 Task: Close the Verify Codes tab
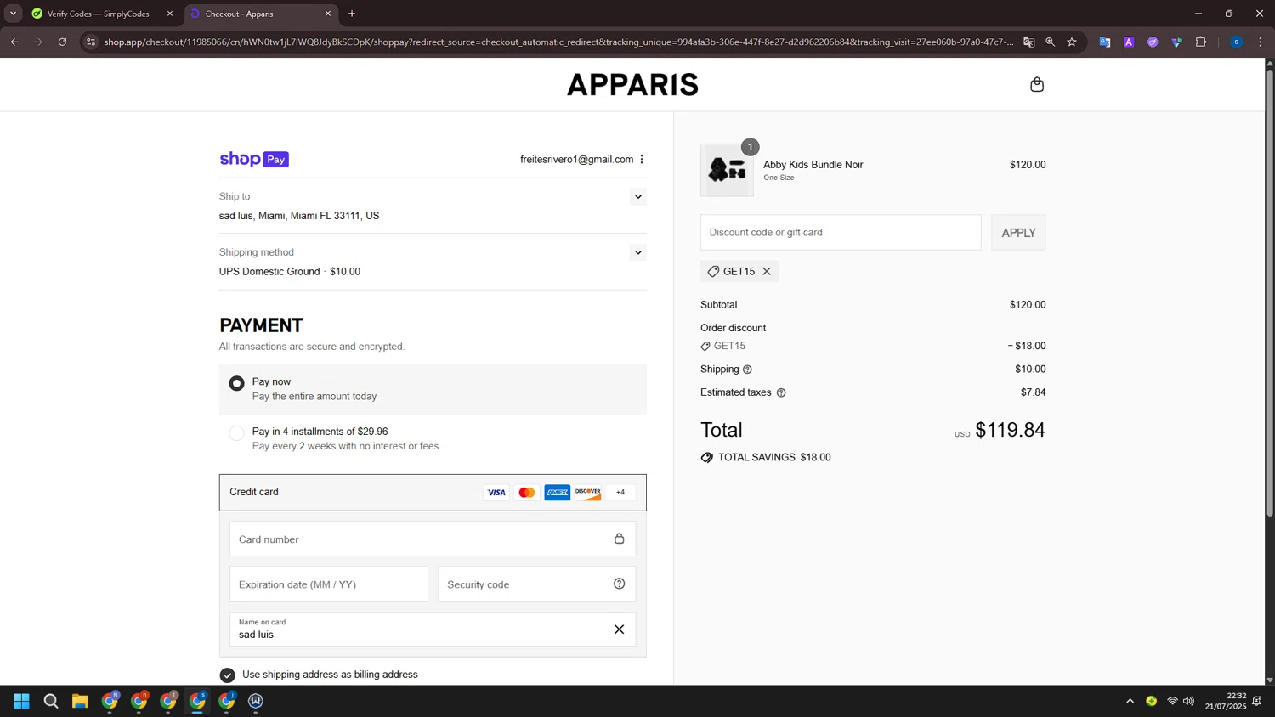[x=170, y=14]
